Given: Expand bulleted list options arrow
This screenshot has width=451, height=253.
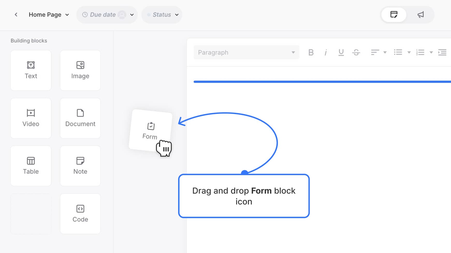Looking at the screenshot, I should pyautogui.click(x=409, y=53).
